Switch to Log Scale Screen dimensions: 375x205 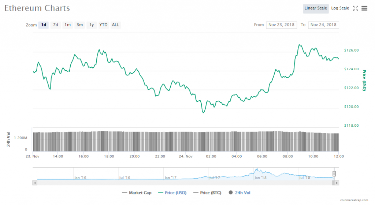340,8
